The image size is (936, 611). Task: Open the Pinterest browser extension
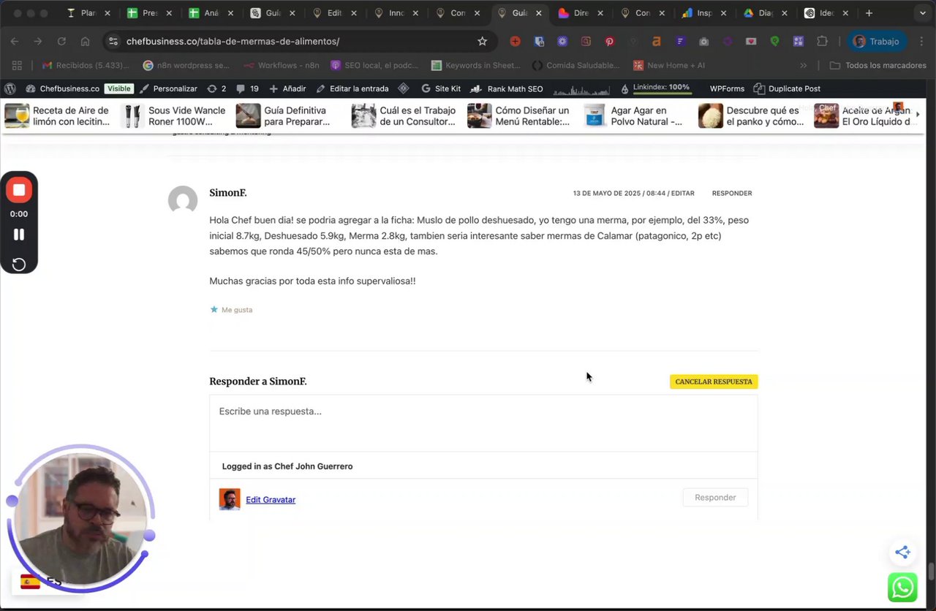click(609, 42)
